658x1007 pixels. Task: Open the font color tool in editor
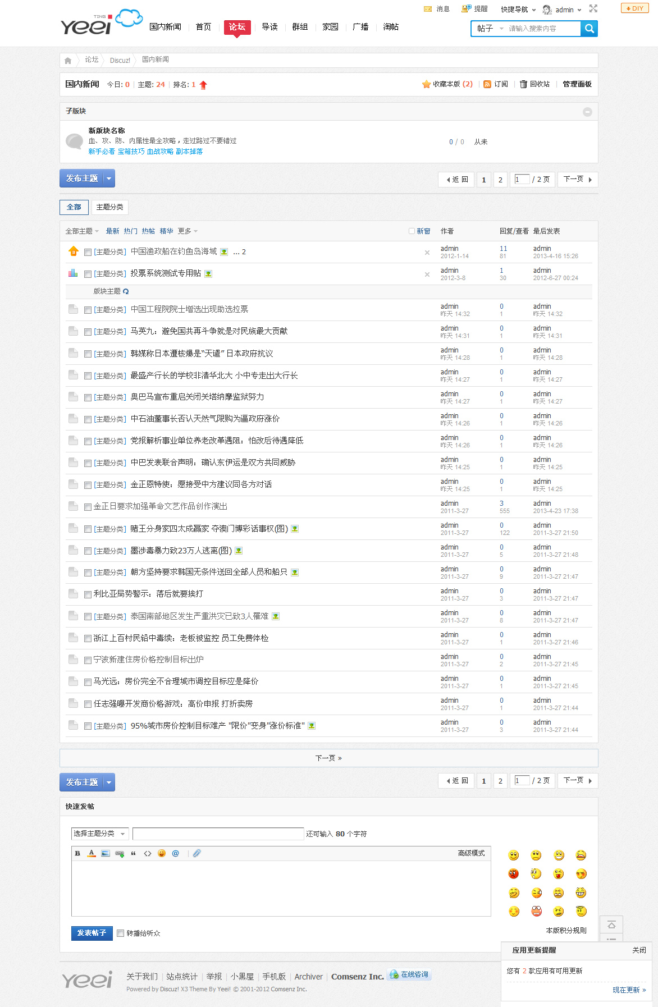tap(92, 853)
